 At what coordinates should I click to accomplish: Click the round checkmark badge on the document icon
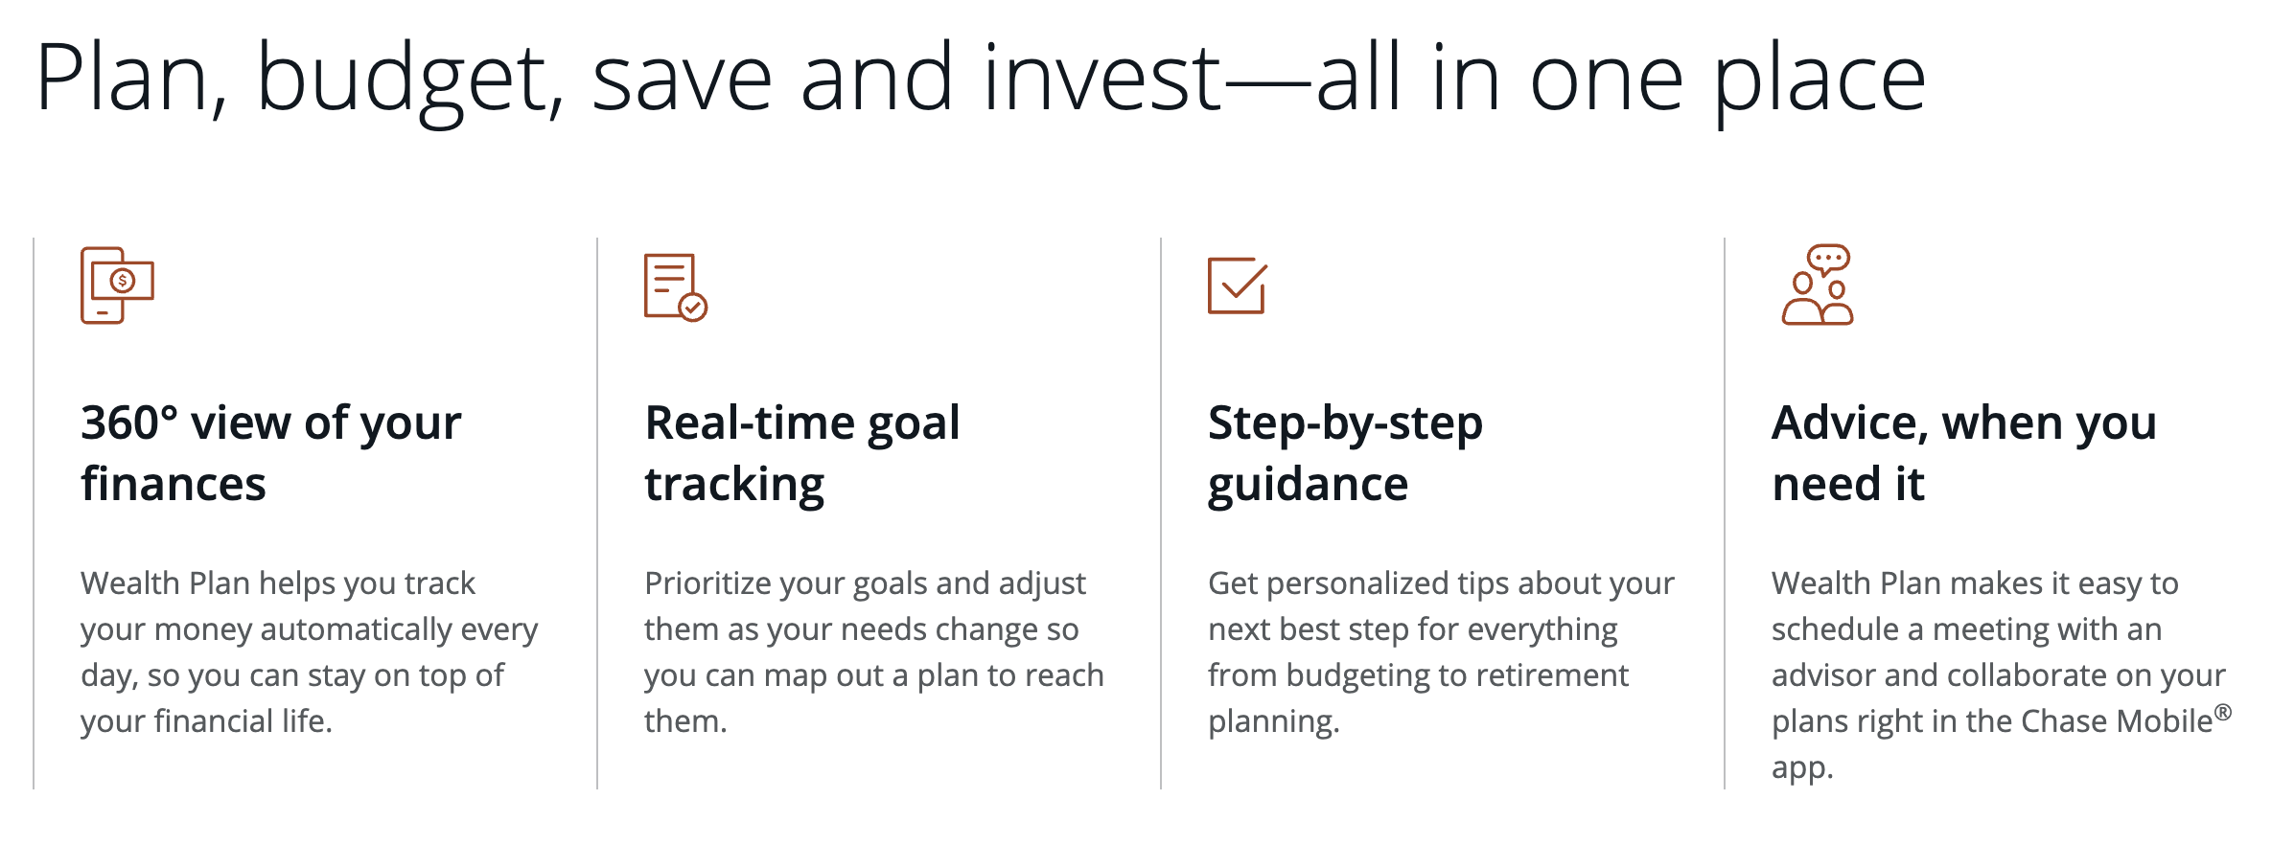(693, 308)
